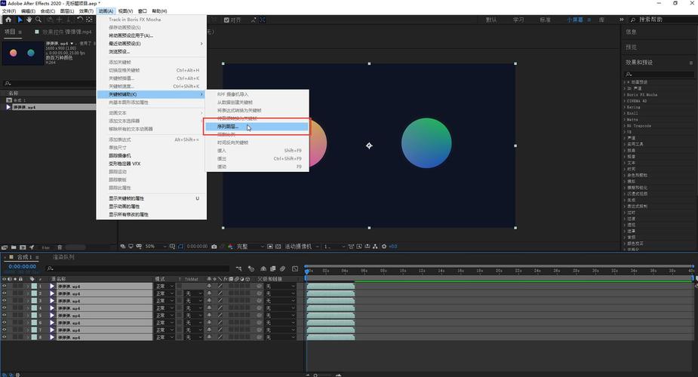Click the Project panel search field
Image resolution: width=698 pixels, height=377 pixels.
point(48,83)
